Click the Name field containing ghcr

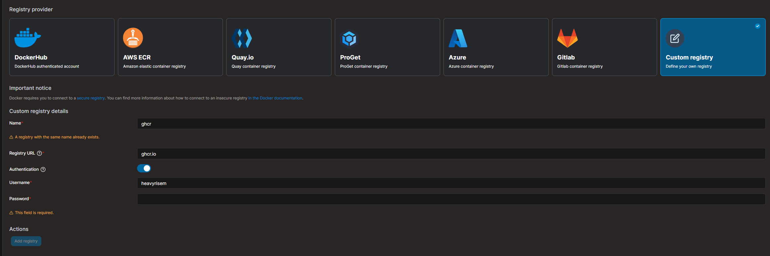[x=451, y=124]
